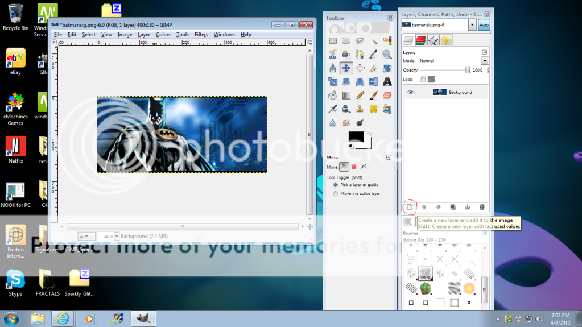Select the Shear tool
This screenshot has height=327, width=582.
pos(346,82)
